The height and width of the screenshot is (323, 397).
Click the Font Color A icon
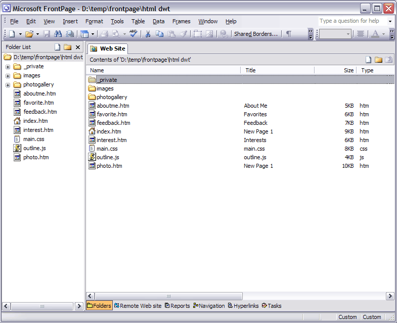375,34
